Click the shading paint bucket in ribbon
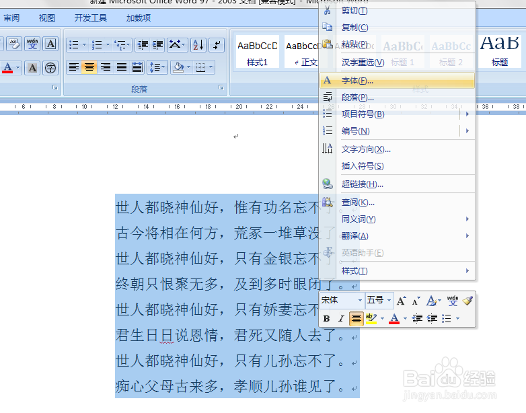This screenshot has width=526, height=413. pos(178,67)
